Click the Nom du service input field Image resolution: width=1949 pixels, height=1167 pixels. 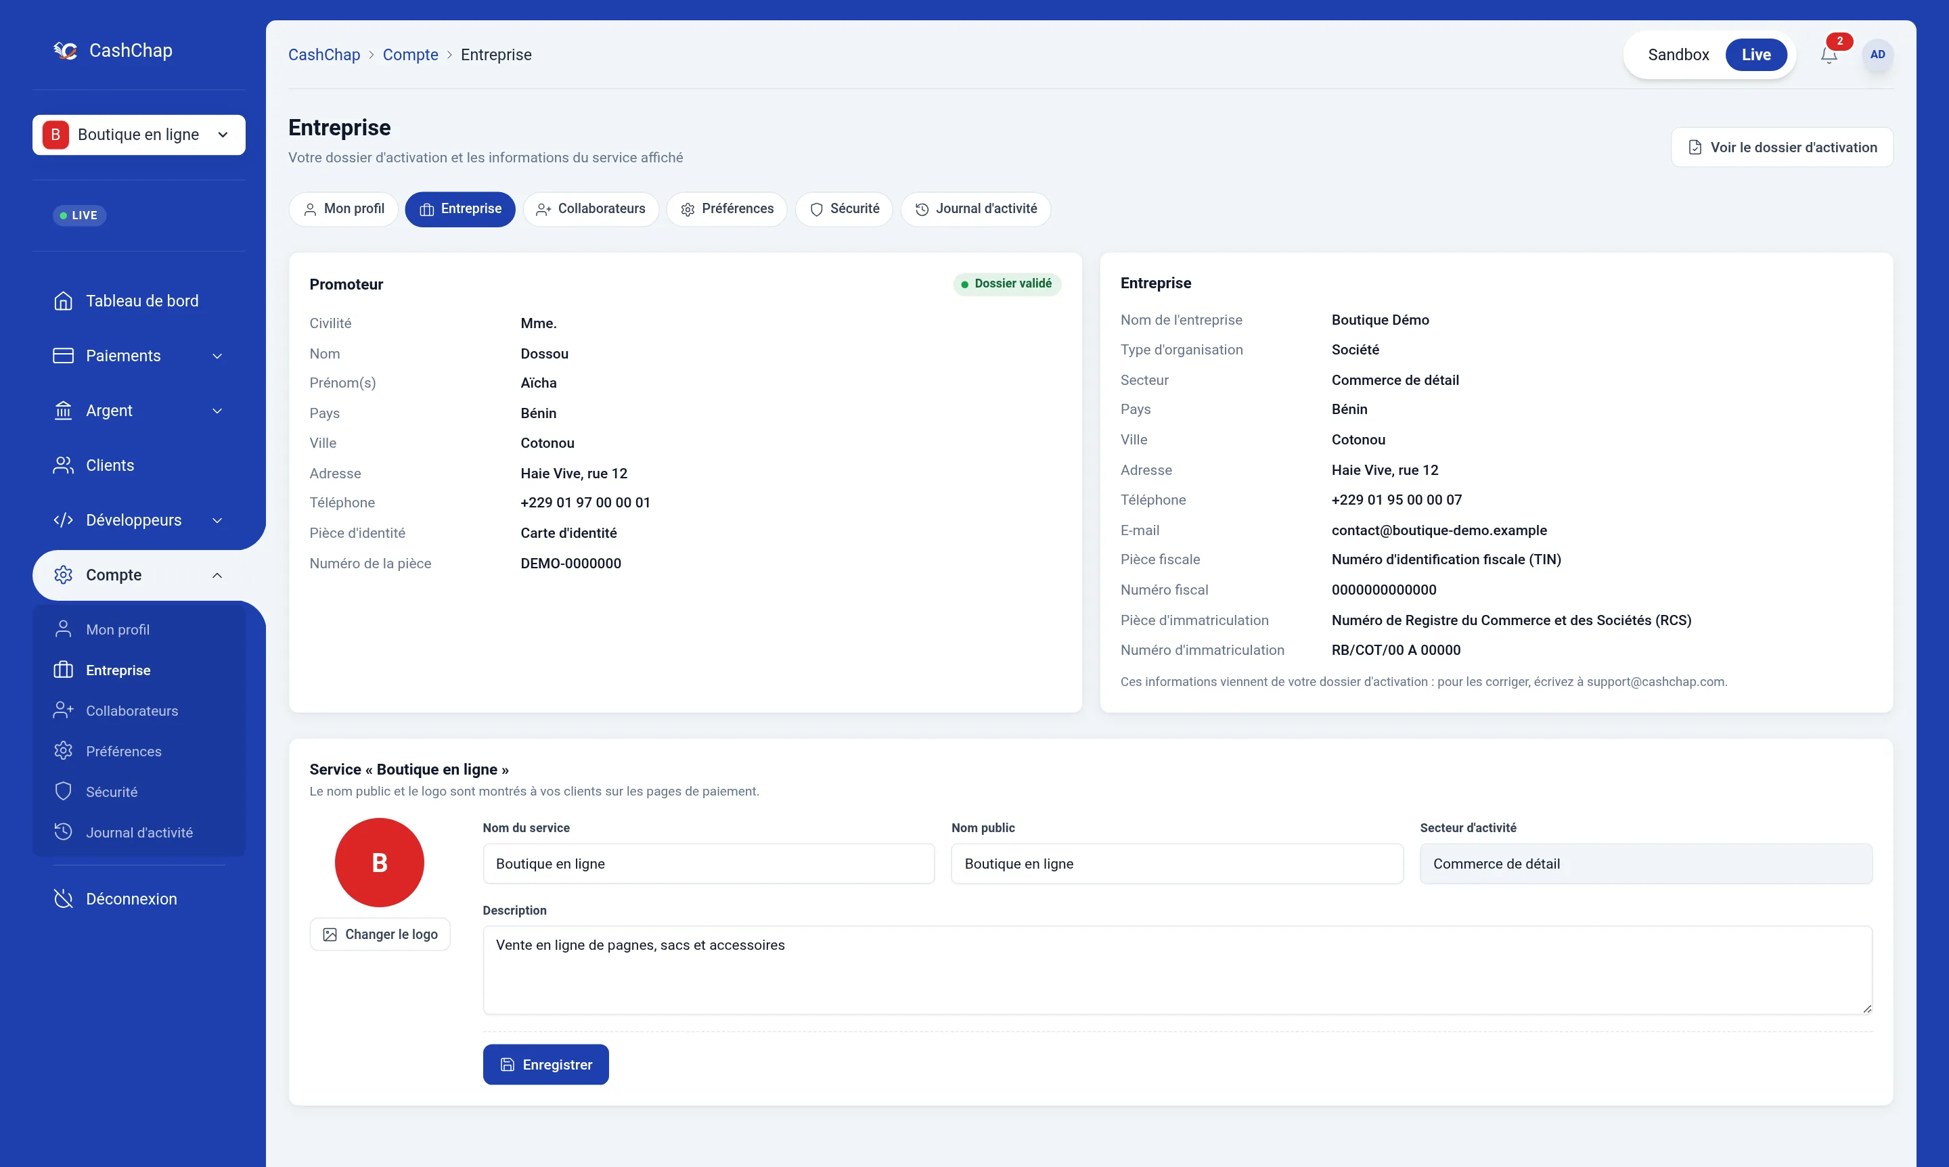[x=709, y=863]
